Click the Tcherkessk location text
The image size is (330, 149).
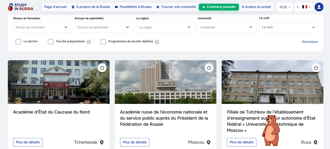[86, 142]
